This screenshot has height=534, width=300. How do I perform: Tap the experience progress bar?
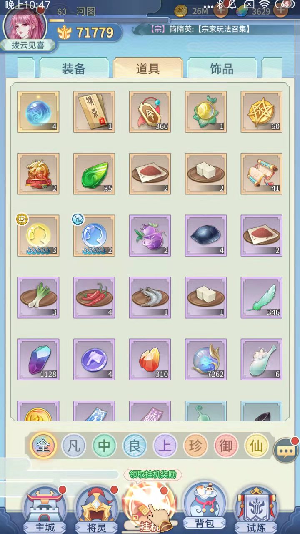(x=109, y=20)
